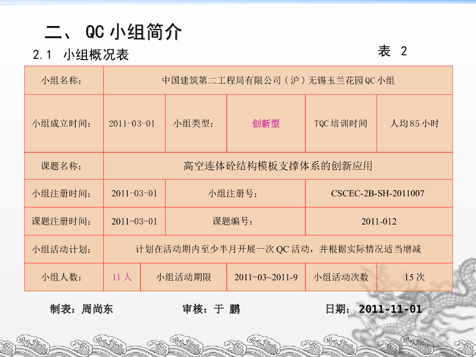Select the 小组注册时间 label cell
This screenshot has width=476, height=357.
(x=64, y=193)
